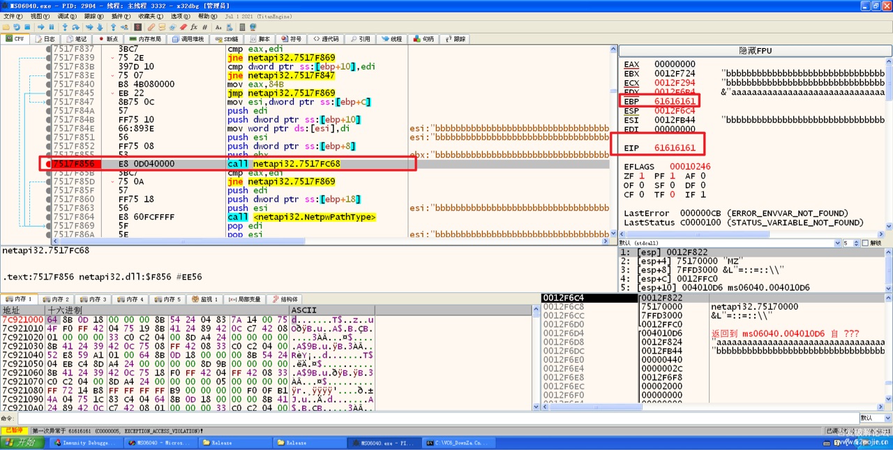Image resolution: width=893 pixels, height=450 pixels.
Task: Open the argument count spinner dropdown showing 5
Action: [x=855, y=242]
